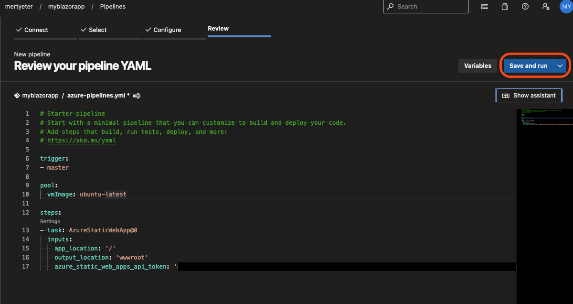Click the inputs: line
Viewport: 573px width, 304px height.
tap(60, 239)
